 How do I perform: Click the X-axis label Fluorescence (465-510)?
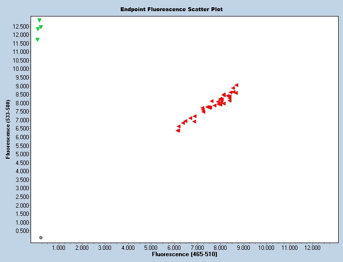pyautogui.click(x=184, y=254)
